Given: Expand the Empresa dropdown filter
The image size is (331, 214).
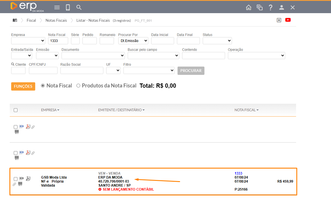Looking at the screenshot, I should 28,41.
